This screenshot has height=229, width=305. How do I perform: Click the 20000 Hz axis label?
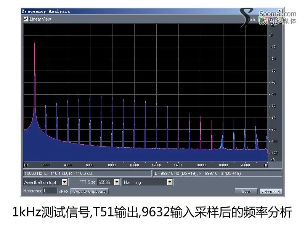[x=245, y=165]
